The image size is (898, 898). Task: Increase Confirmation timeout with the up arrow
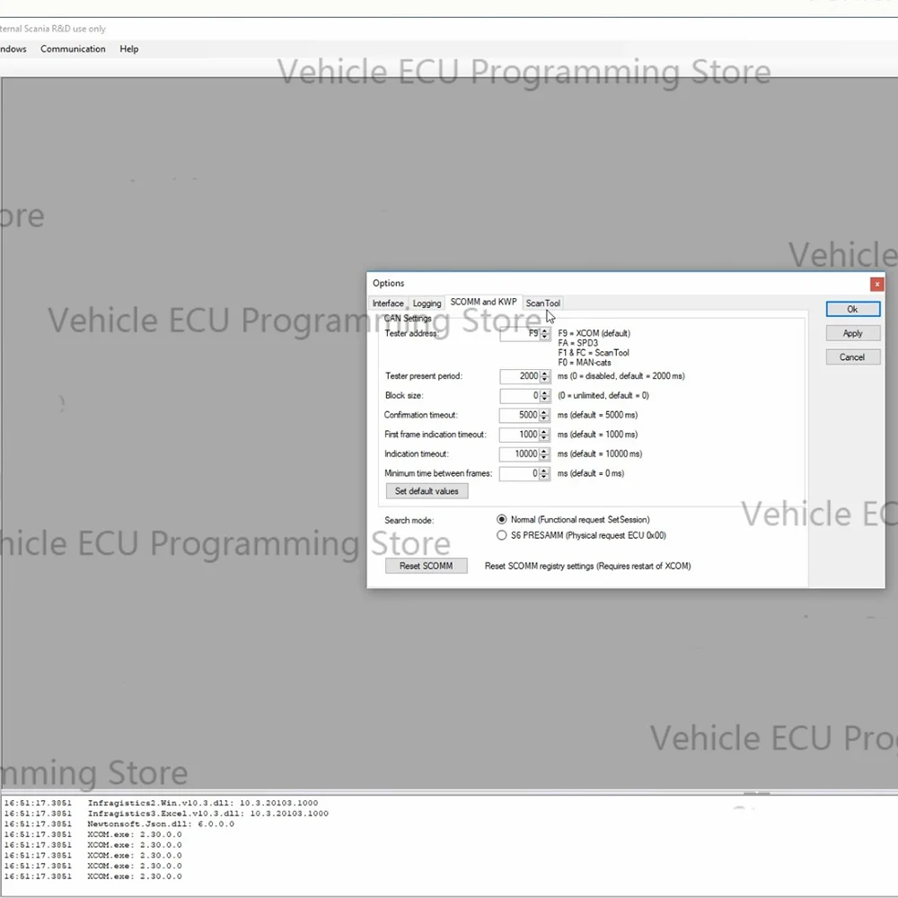pos(545,412)
